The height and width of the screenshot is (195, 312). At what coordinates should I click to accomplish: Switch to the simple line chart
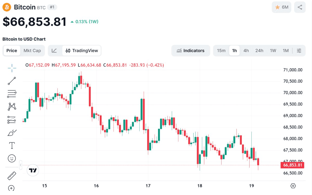click(x=54, y=51)
